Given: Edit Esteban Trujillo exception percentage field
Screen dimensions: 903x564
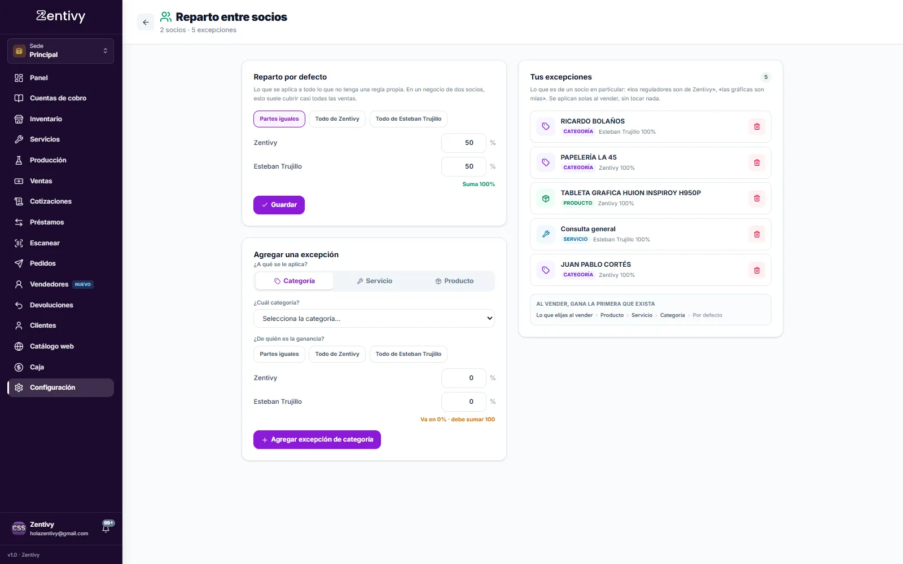Looking at the screenshot, I should pyautogui.click(x=463, y=402).
